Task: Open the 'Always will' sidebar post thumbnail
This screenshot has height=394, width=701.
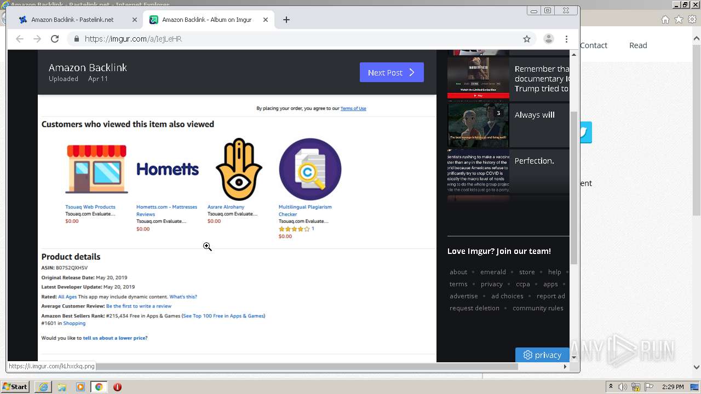Action: [x=478, y=125]
